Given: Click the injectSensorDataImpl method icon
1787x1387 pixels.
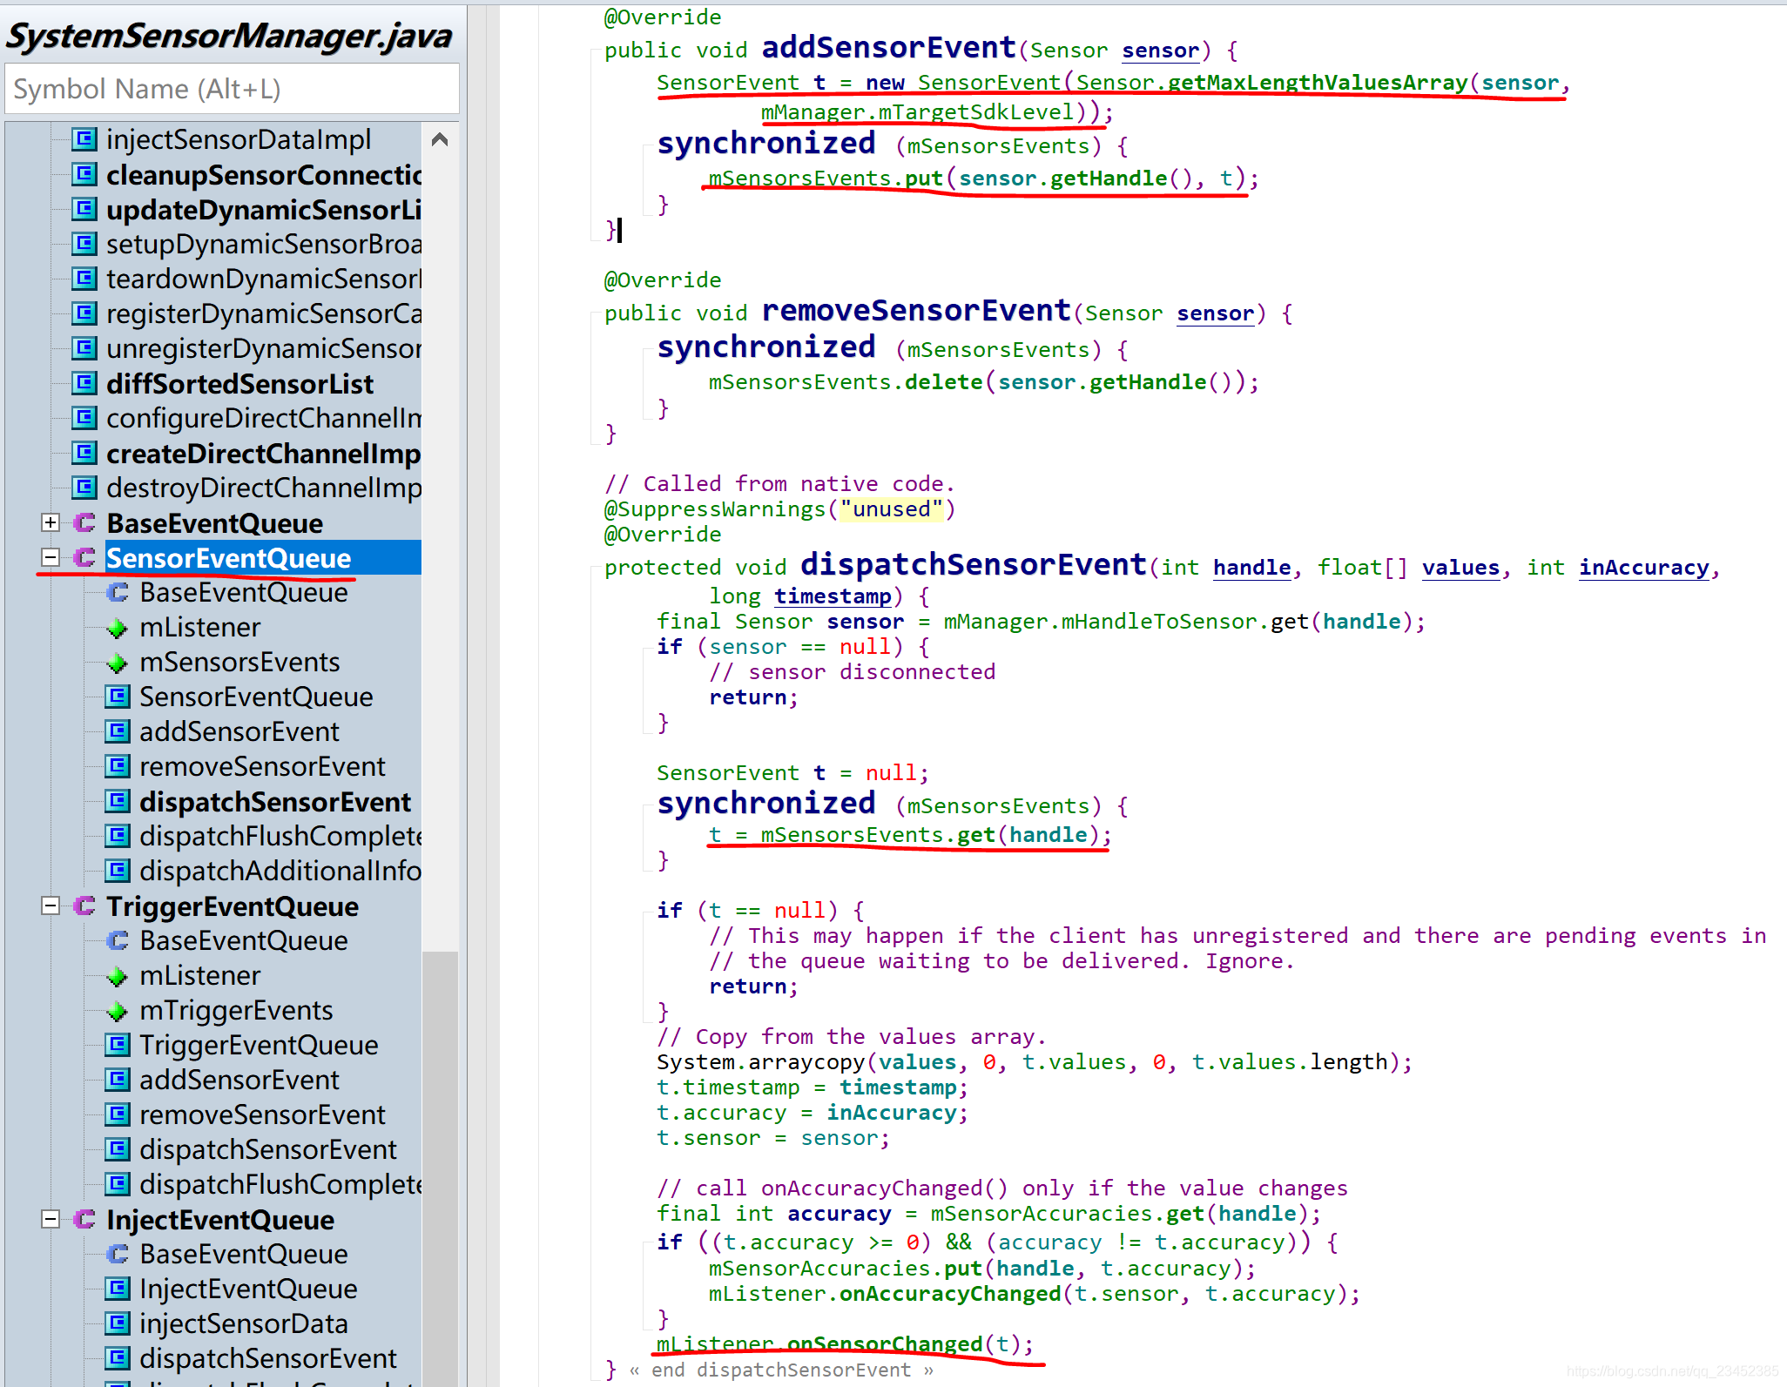Looking at the screenshot, I should click(x=84, y=139).
